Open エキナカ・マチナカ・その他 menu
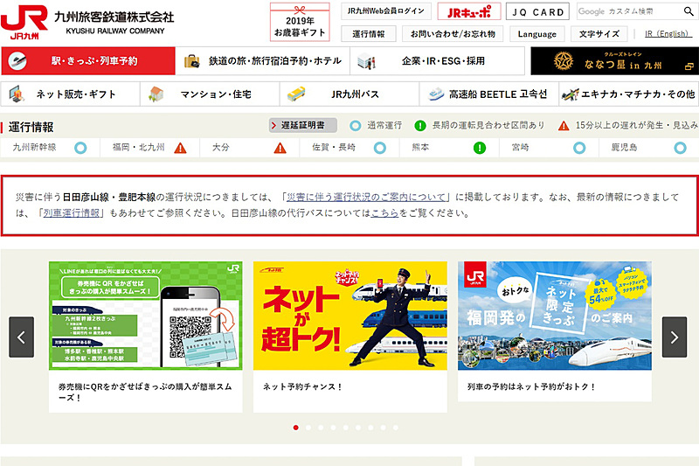 628,94
